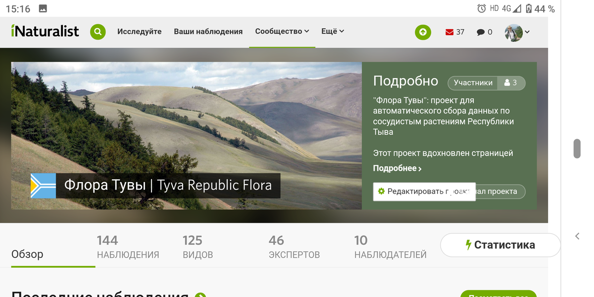
Task: Click the alarm clock status icon
Action: (481, 8)
